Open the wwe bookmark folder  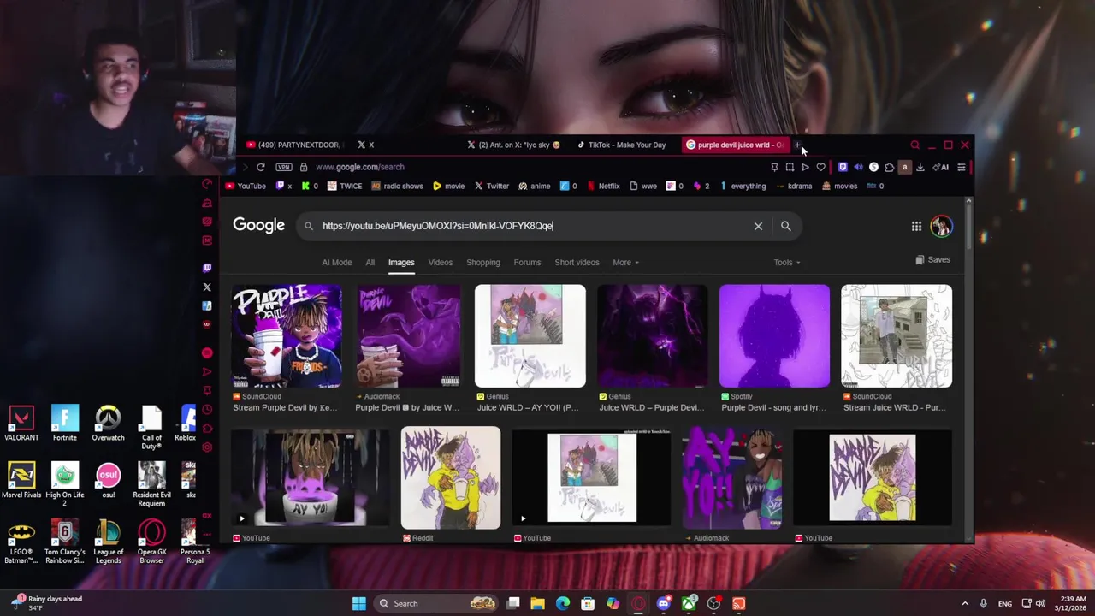(642, 186)
